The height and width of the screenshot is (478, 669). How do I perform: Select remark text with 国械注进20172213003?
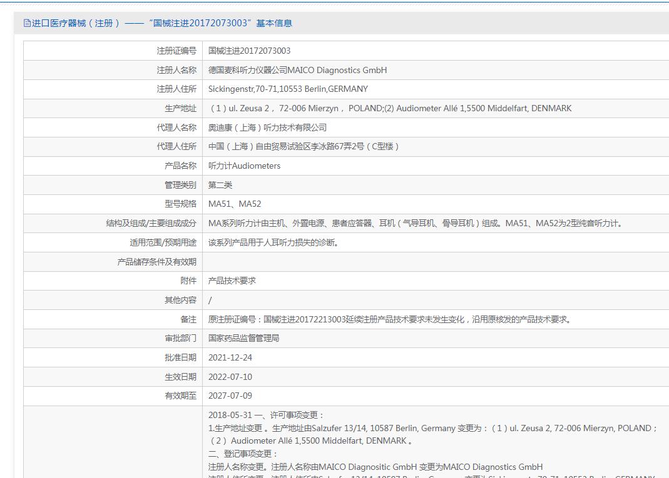coord(389,319)
